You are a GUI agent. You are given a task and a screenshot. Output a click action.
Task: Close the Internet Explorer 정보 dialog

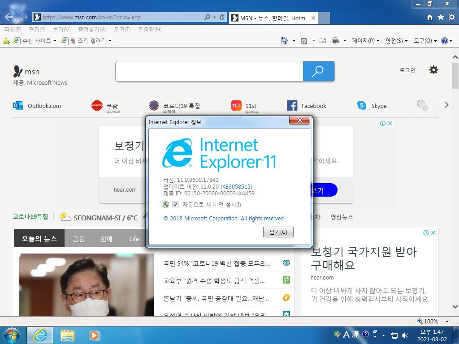300,120
